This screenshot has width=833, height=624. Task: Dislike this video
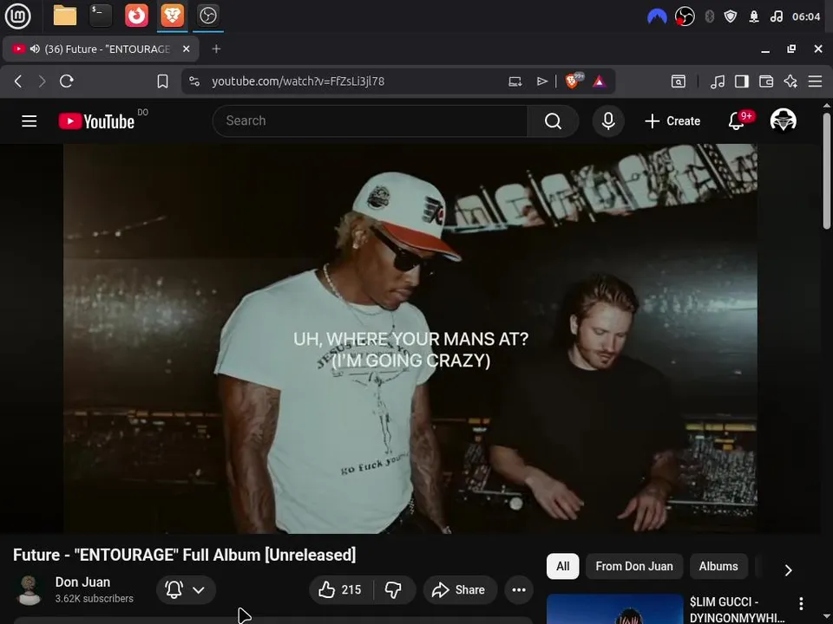pos(394,589)
